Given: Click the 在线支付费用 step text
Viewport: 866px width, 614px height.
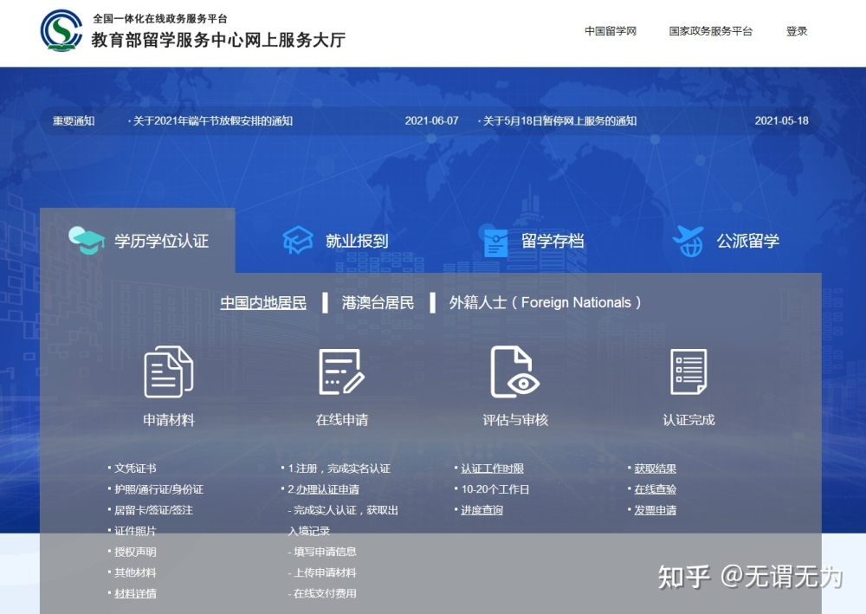Looking at the screenshot, I should point(325,593).
